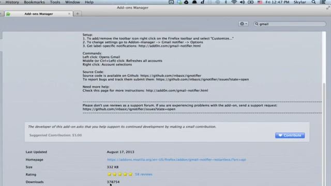Viewport: 331px width, 186px height.
Task: Open the 58 reviews link
Action: pyautogui.click(x=144, y=175)
